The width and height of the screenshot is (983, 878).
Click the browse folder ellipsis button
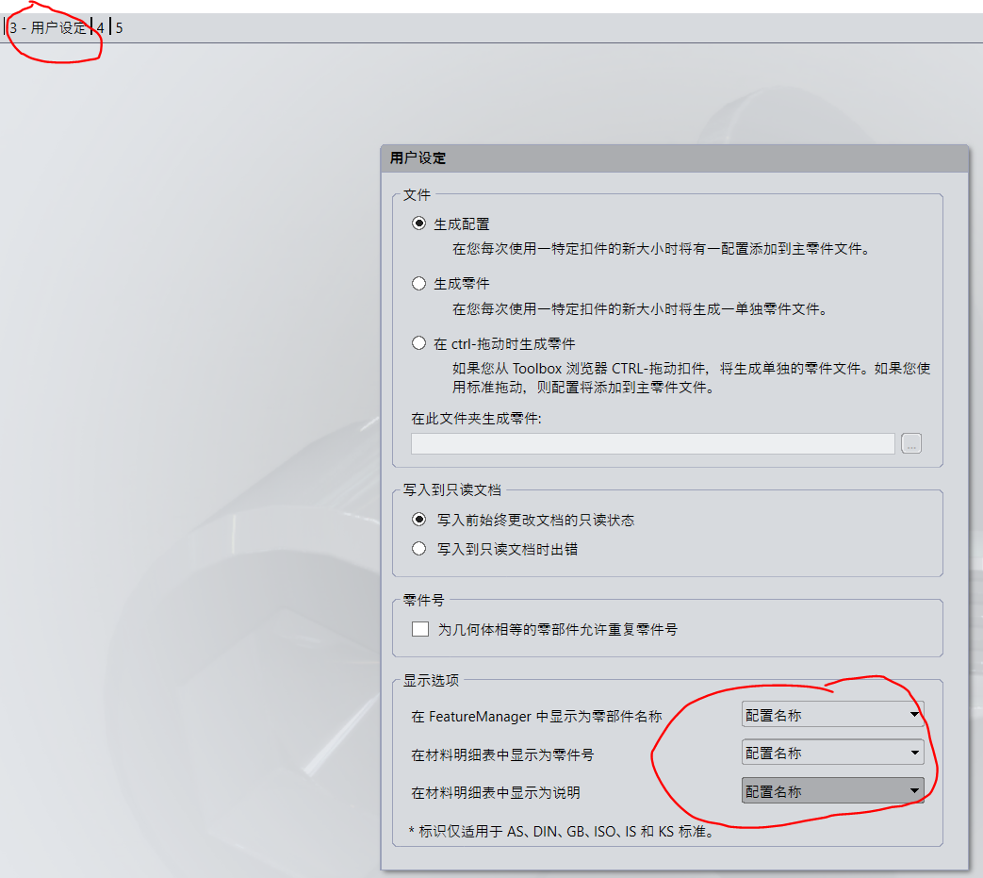pyautogui.click(x=911, y=443)
